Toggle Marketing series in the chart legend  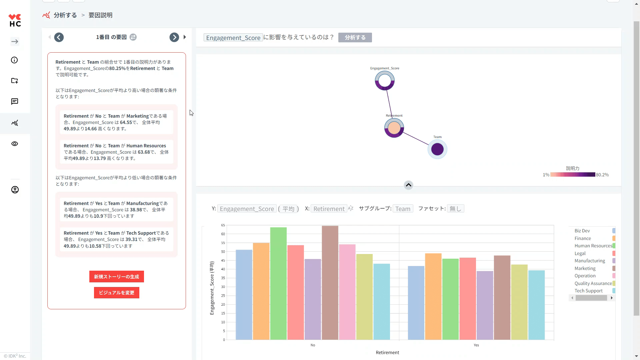585,268
